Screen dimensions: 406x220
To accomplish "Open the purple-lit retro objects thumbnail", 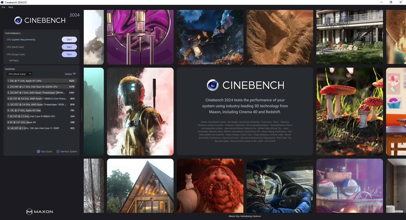I will 349,186.
